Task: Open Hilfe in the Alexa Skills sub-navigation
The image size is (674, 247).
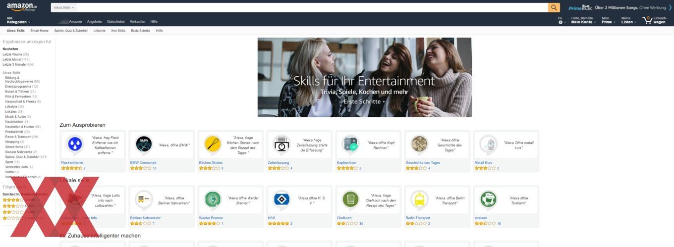Action: tap(159, 31)
